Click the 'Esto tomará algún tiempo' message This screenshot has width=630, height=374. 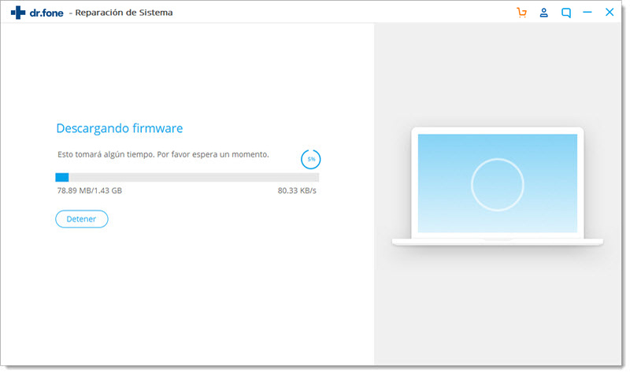click(163, 154)
